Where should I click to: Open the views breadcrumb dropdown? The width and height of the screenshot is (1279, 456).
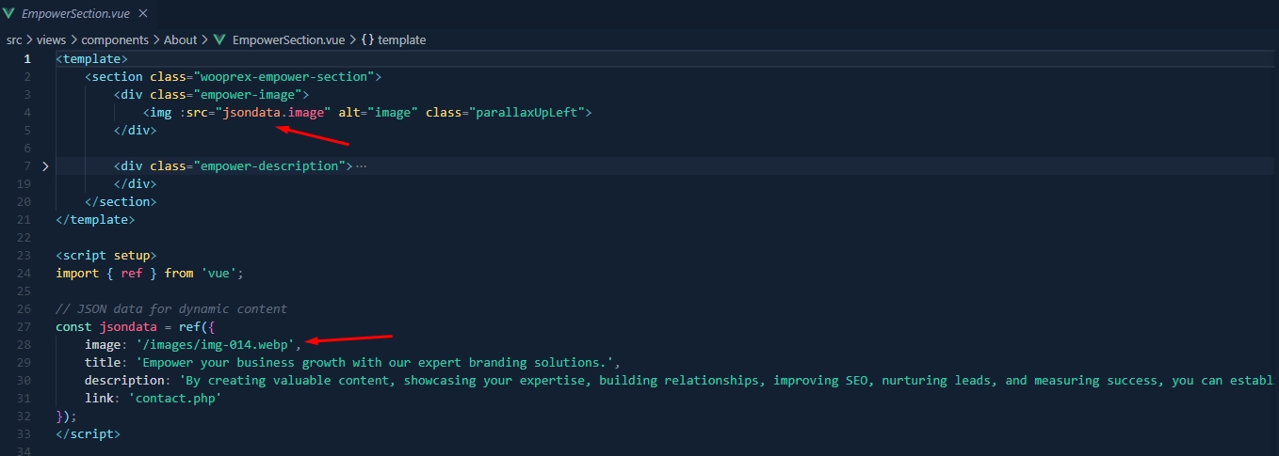51,40
